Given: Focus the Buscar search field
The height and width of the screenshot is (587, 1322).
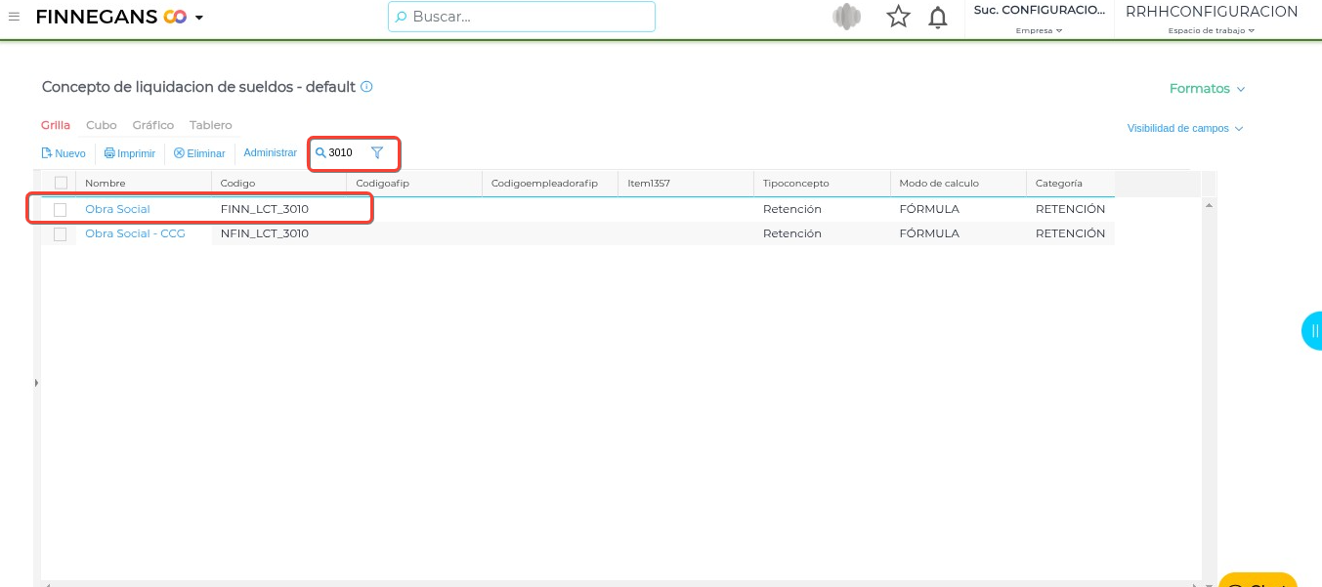Looking at the screenshot, I should click(x=522, y=17).
